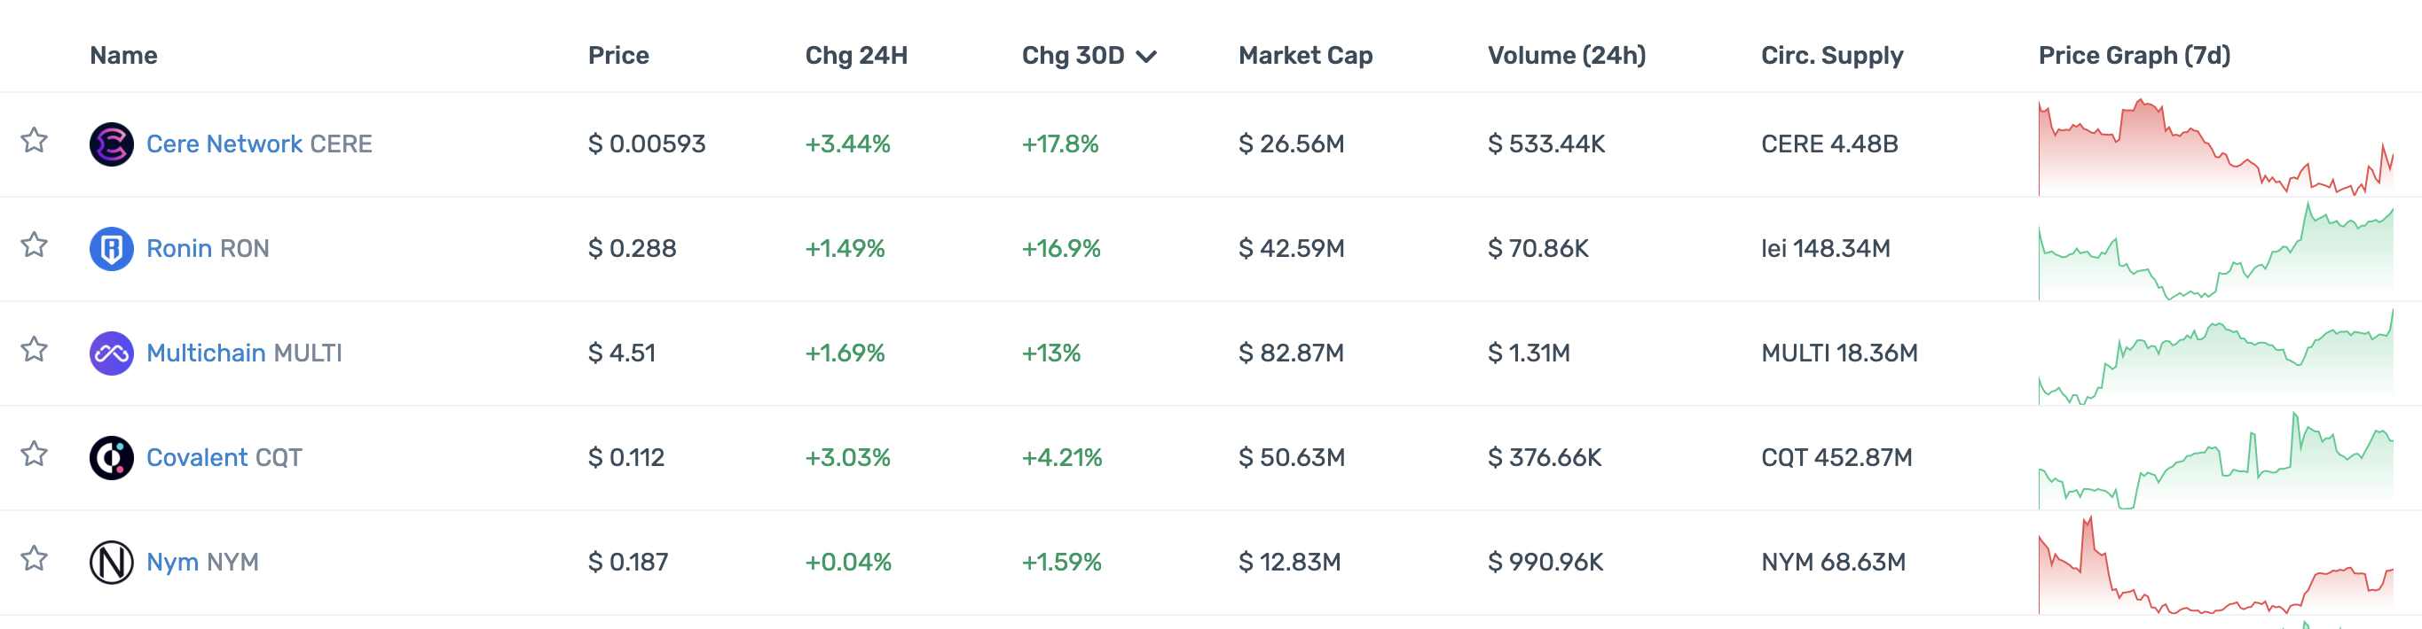The image size is (2422, 629).
Task: Click the Nym coin logo icon
Action: [111, 563]
